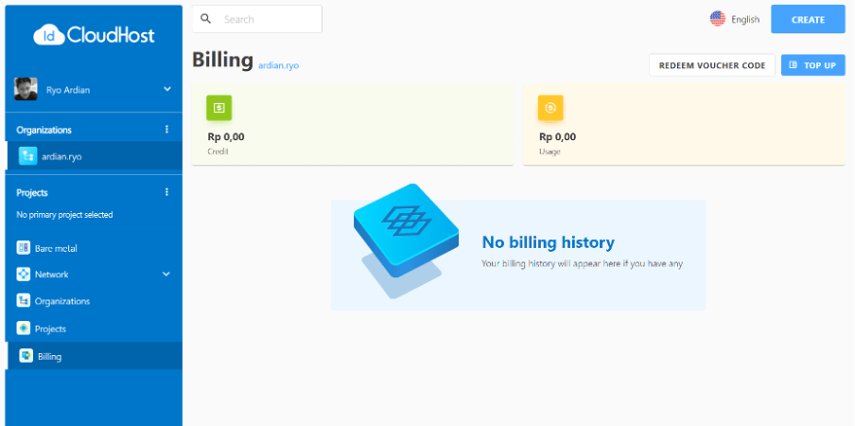The width and height of the screenshot is (855, 426).
Task: Click the TOP UP button
Action: tap(813, 65)
